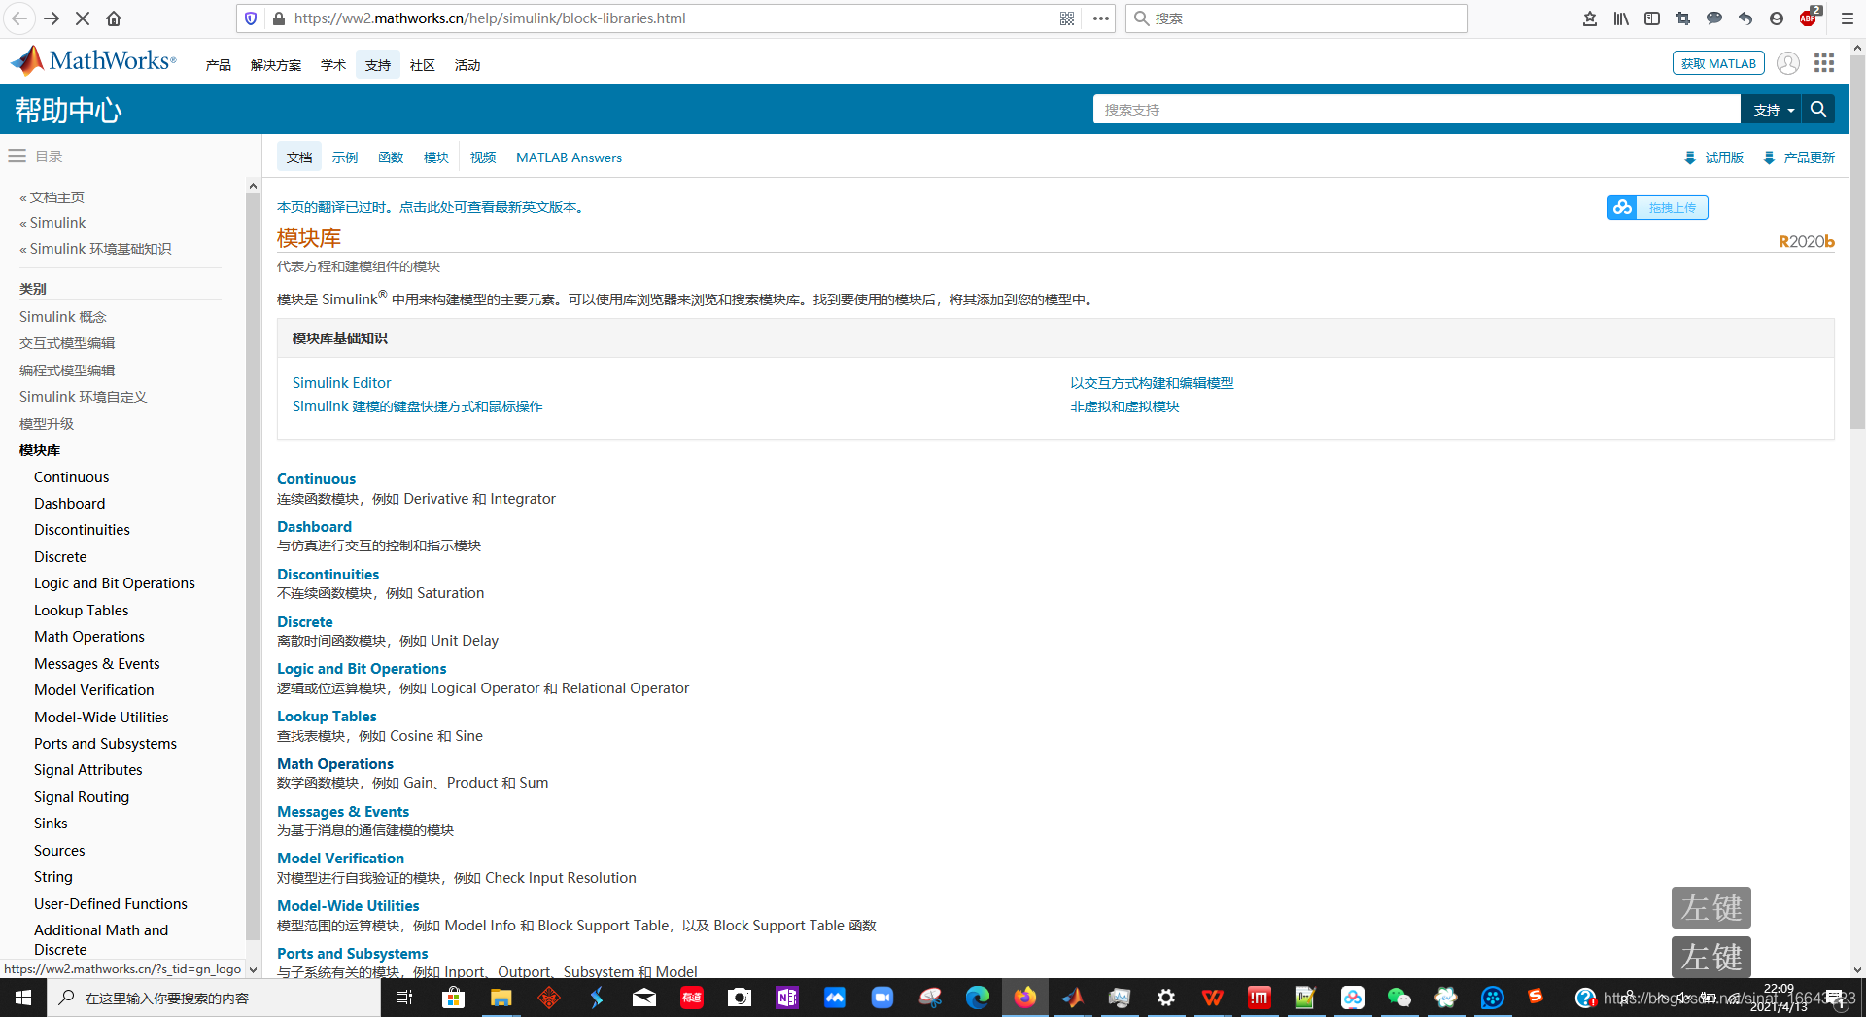Click the page scrollbar up arrow
Viewport: 1866px width, 1017px height.
(x=1857, y=47)
